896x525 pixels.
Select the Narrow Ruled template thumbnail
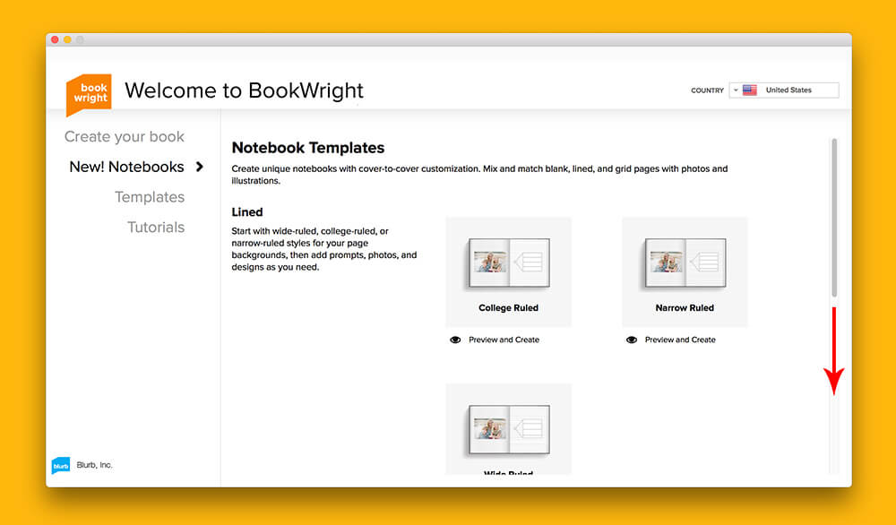685,272
